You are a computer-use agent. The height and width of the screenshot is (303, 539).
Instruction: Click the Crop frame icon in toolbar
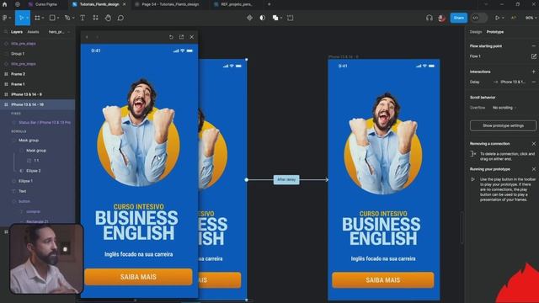(x=290, y=18)
